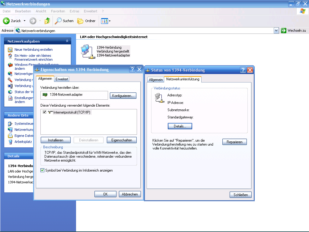Viewport: 309px width, 232px height.
Task: Switch to the Erweitert tab in properties
Action: [x=62, y=79]
